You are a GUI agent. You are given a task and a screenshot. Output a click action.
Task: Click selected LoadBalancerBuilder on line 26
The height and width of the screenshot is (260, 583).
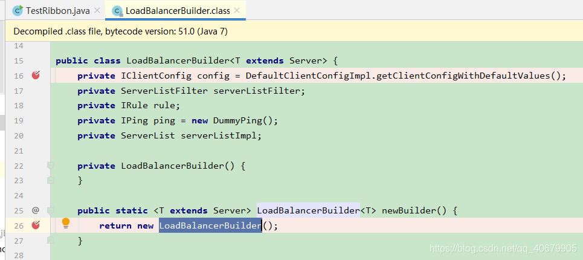tap(210, 226)
